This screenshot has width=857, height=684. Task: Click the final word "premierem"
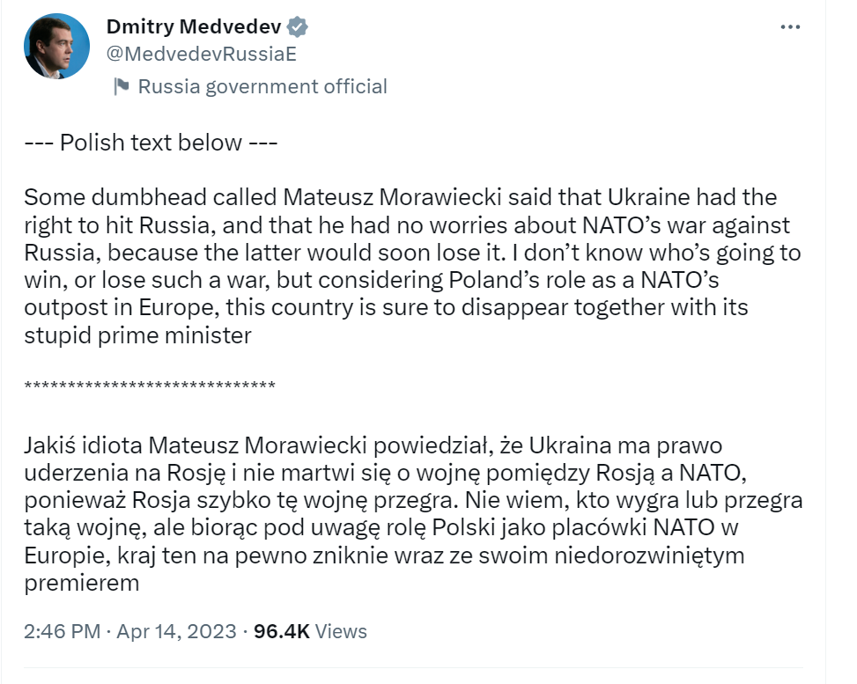(83, 583)
